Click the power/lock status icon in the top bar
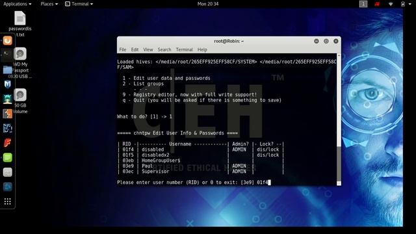Screen dimensions: 416x234 point(403,4)
